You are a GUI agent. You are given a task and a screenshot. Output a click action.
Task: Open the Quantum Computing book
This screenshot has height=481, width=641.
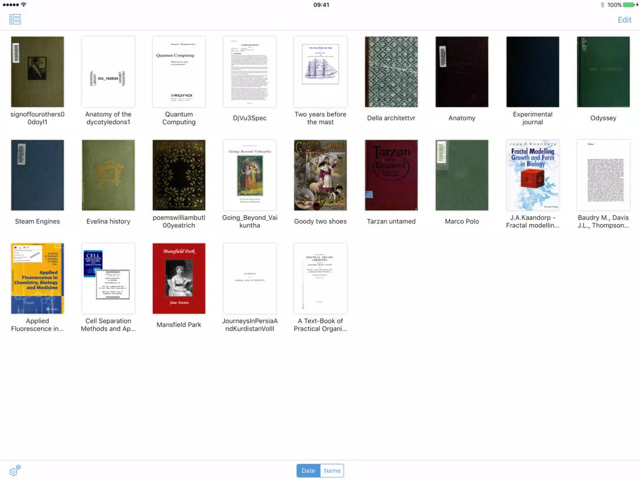click(x=179, y=72)
